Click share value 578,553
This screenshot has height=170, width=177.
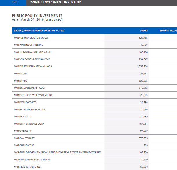(143, 138)
